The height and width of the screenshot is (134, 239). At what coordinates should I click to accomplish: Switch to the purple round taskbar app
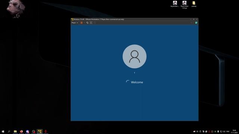coord(27,131)
